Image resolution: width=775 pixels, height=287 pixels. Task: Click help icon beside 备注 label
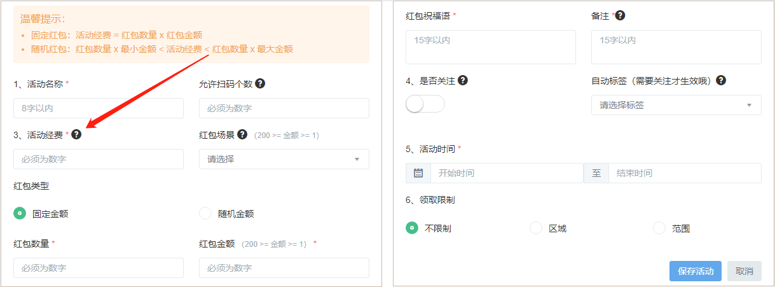tap(620, 15)
